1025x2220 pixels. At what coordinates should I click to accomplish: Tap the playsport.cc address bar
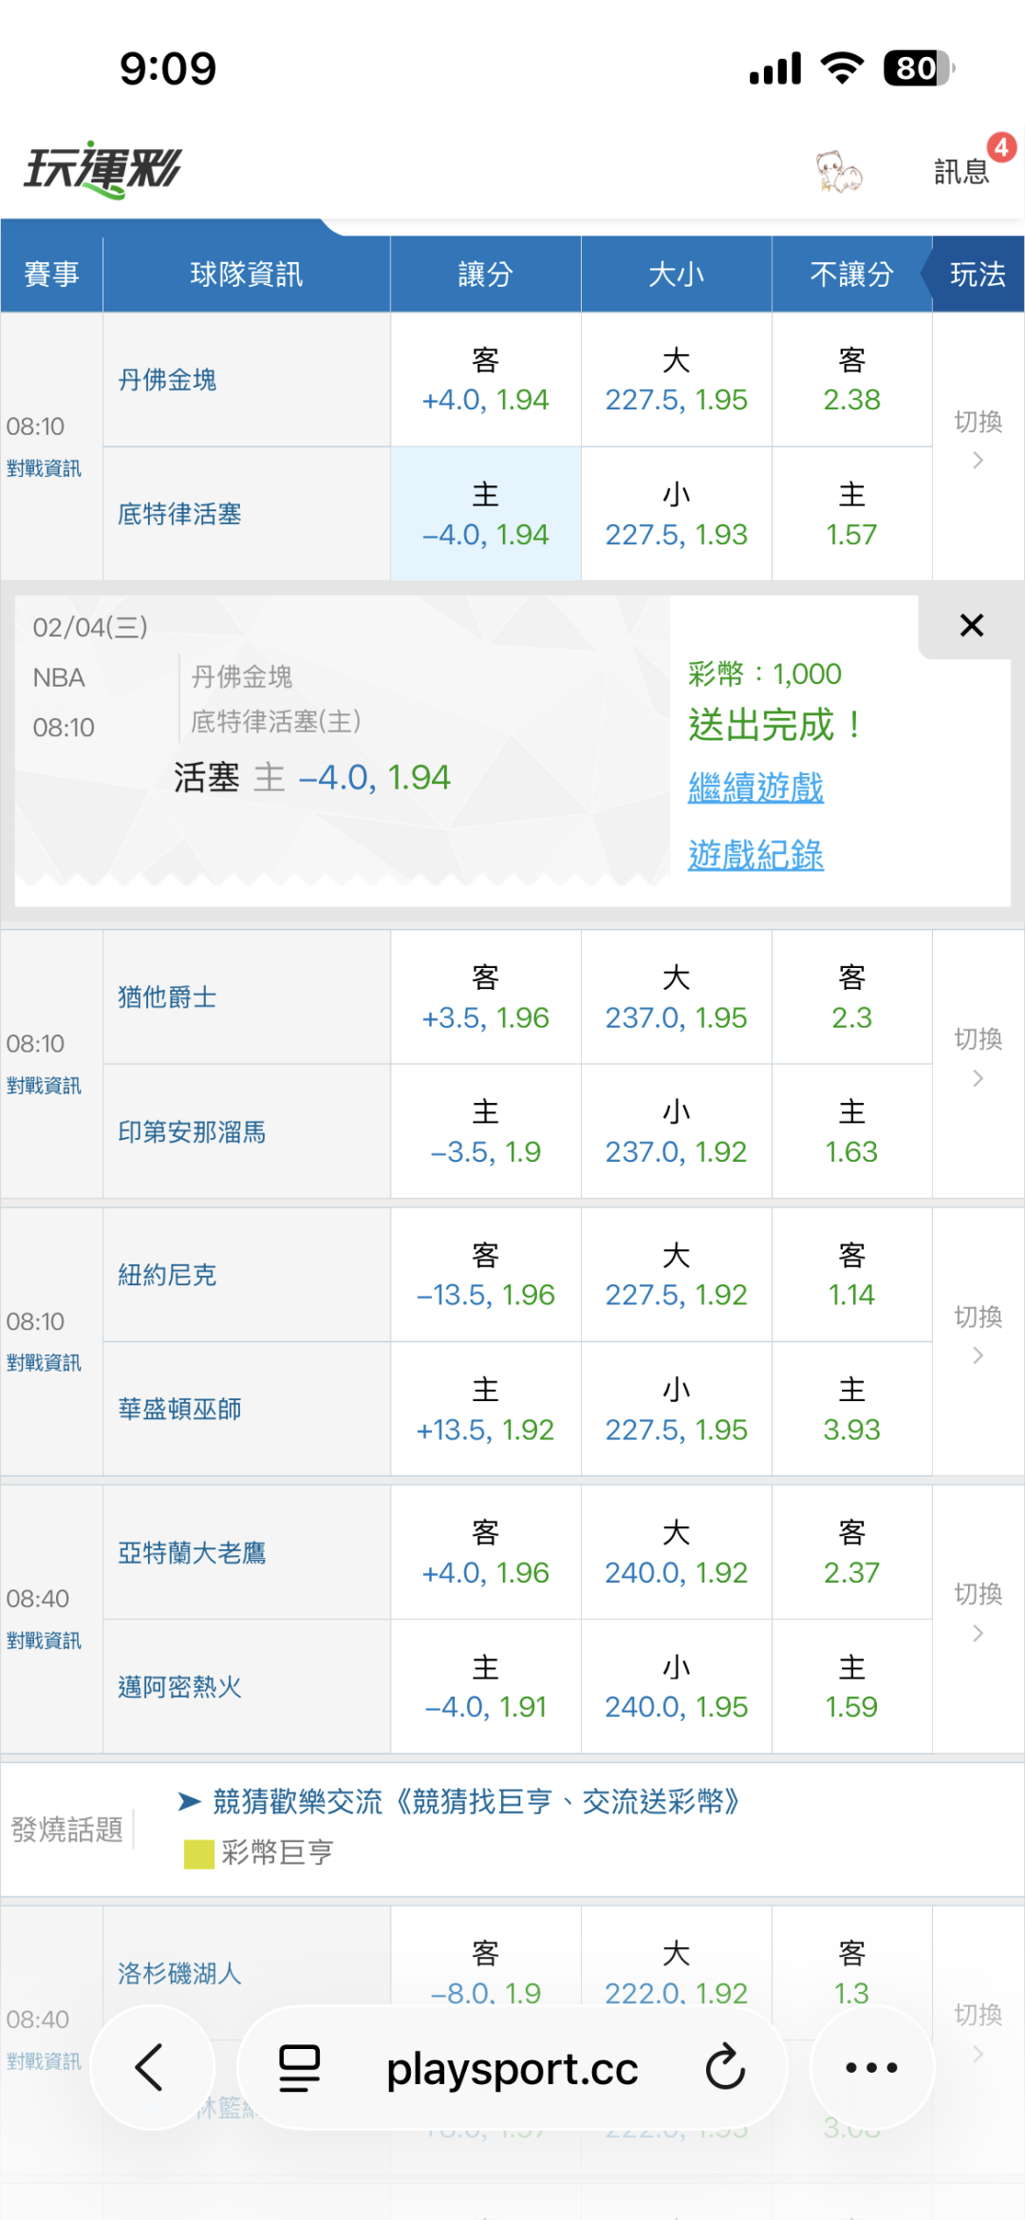512,2068
